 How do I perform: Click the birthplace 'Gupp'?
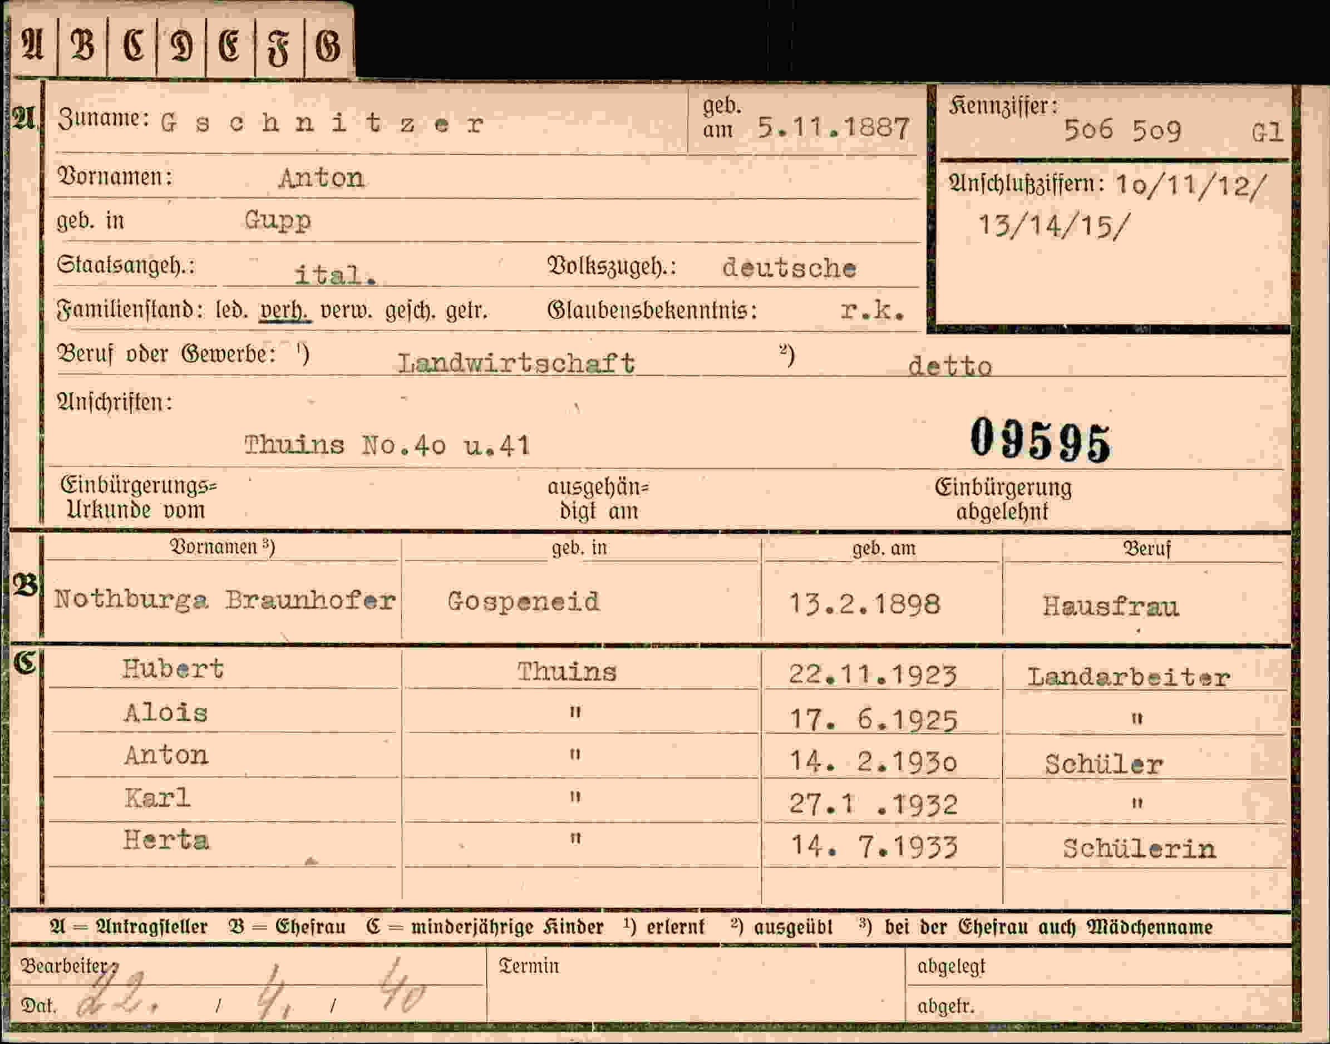coord(278,220)
